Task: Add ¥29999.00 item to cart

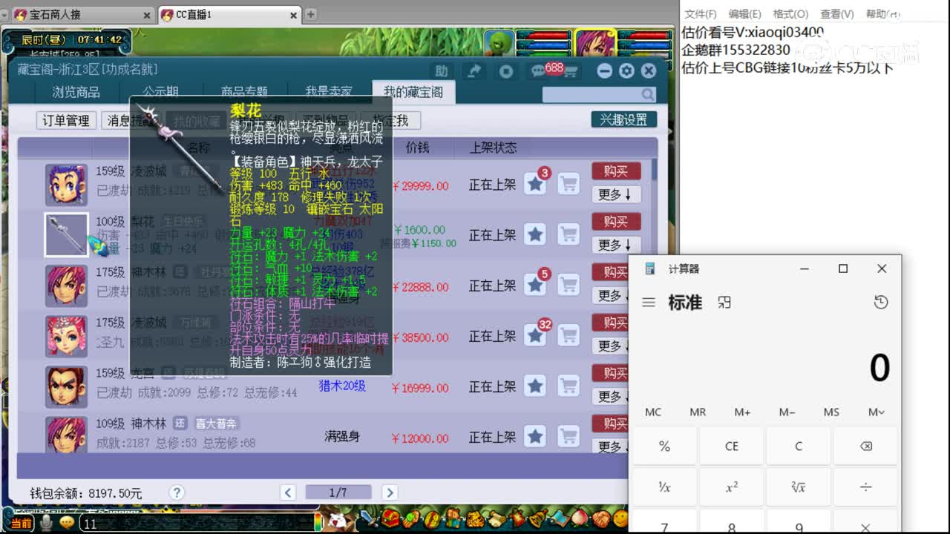Action: click(x=569, y=183)
